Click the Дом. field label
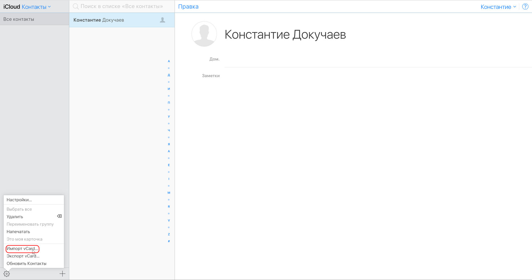532x280 pixels. (214, 59)
